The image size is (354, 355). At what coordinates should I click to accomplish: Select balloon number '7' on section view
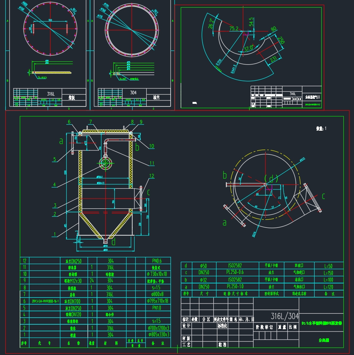click(x=91, y=122)
